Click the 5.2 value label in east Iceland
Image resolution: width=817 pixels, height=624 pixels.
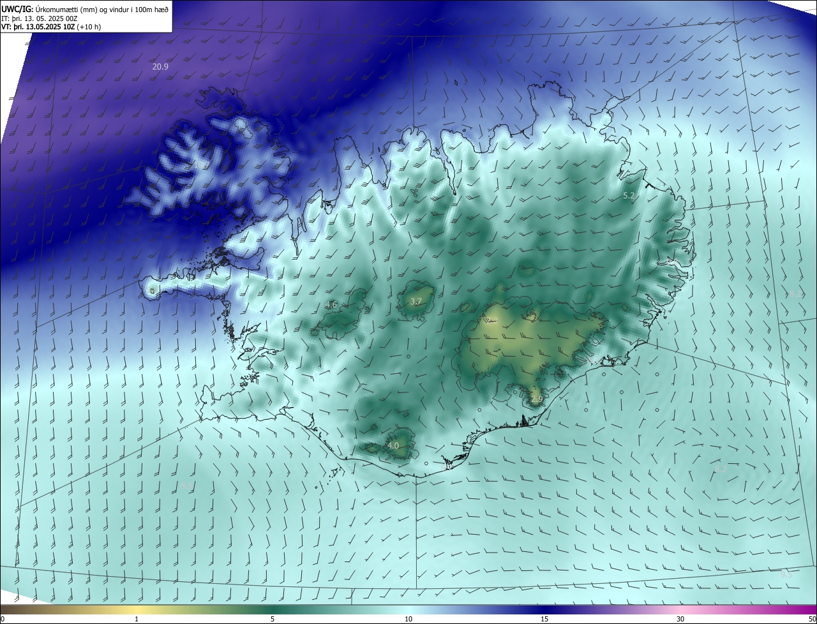tap(629, 196)
